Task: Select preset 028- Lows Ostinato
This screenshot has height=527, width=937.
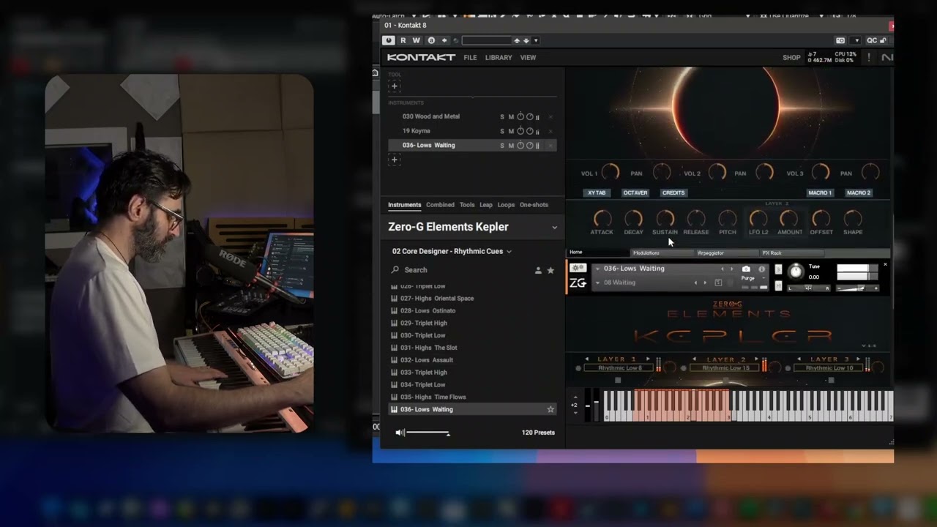Action: tap(428, 311)
